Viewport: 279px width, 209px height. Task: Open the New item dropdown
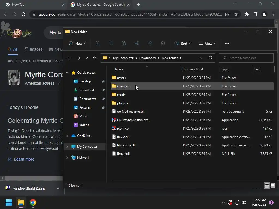tap(77, 43)
